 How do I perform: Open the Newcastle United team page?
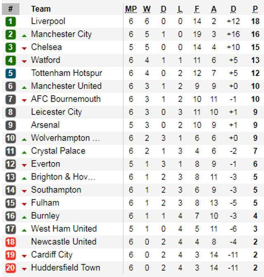pyautogui.click(x=64, y=241)
